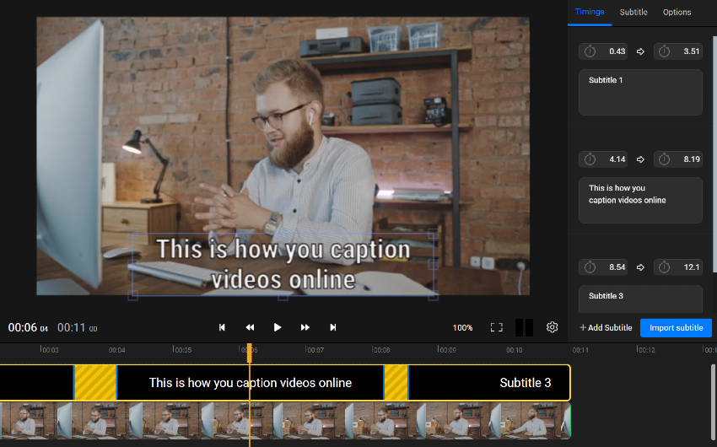The height and width of the screenshot is (447, 717).
Task: Play the video preview
Action: 278,327
